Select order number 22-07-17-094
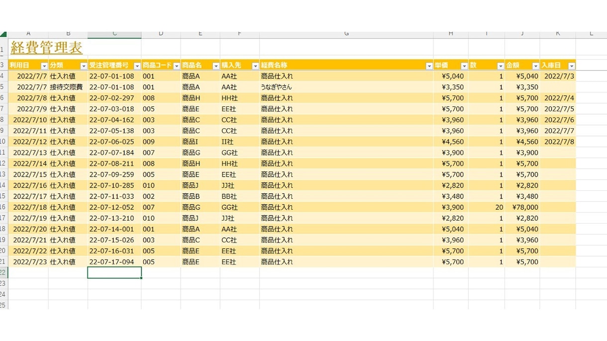The image size is (607, 341). point(114,262)
